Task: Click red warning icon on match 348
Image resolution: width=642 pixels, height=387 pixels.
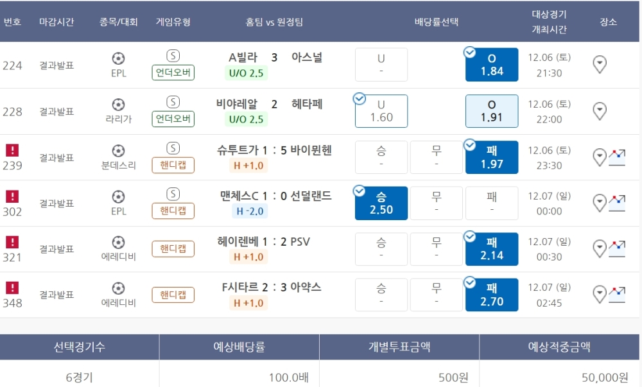Action: click(x=12, y=288)
